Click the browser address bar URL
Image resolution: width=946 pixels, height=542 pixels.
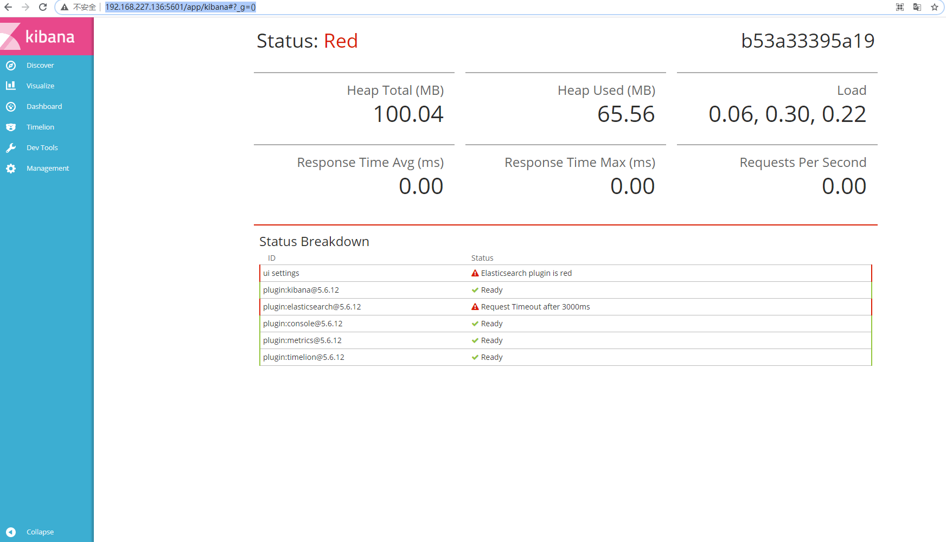181,7
